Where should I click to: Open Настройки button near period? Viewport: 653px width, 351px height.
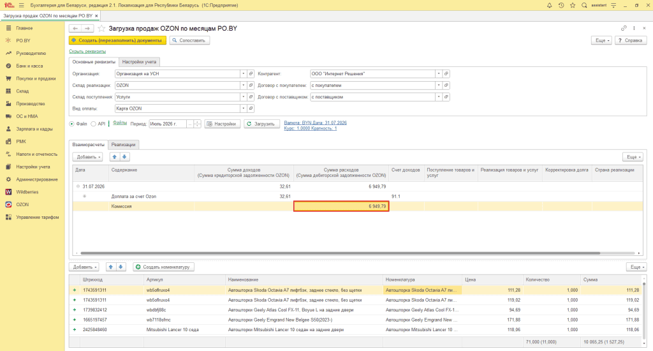coord(223,124)
